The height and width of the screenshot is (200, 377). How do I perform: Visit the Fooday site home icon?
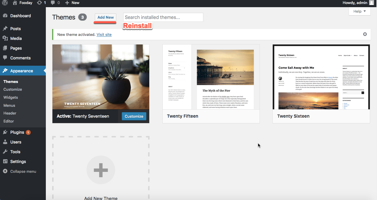tap(15, 3)
